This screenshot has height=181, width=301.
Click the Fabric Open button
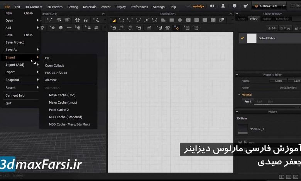(x=278, y=80)
